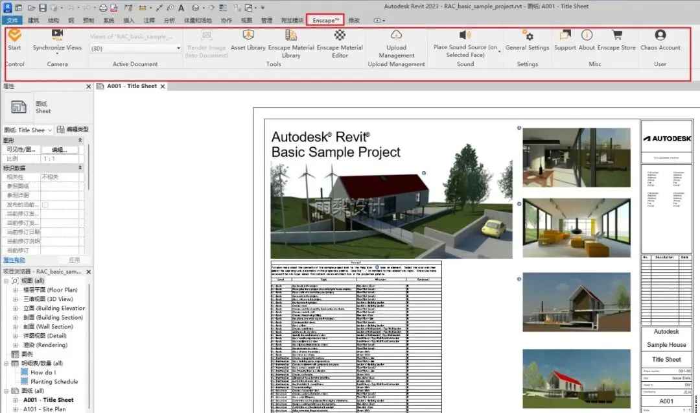700x413 pixels.
Task: Open the Enscape Store cart icon
Action: pyautogui.click(x=616, y=35)
